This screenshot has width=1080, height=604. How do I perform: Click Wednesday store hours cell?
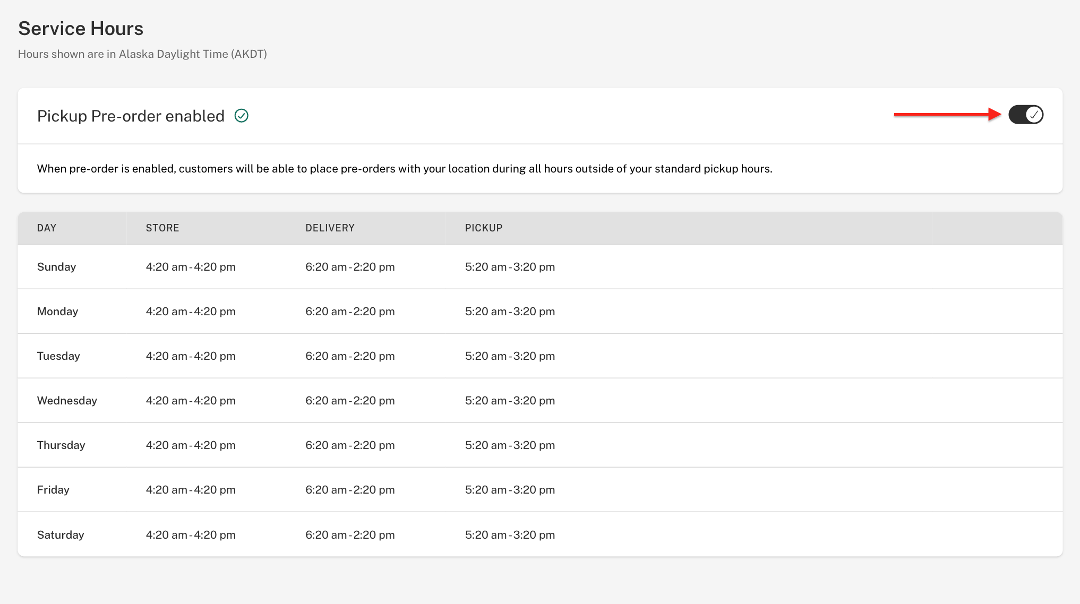click(191, 401)
